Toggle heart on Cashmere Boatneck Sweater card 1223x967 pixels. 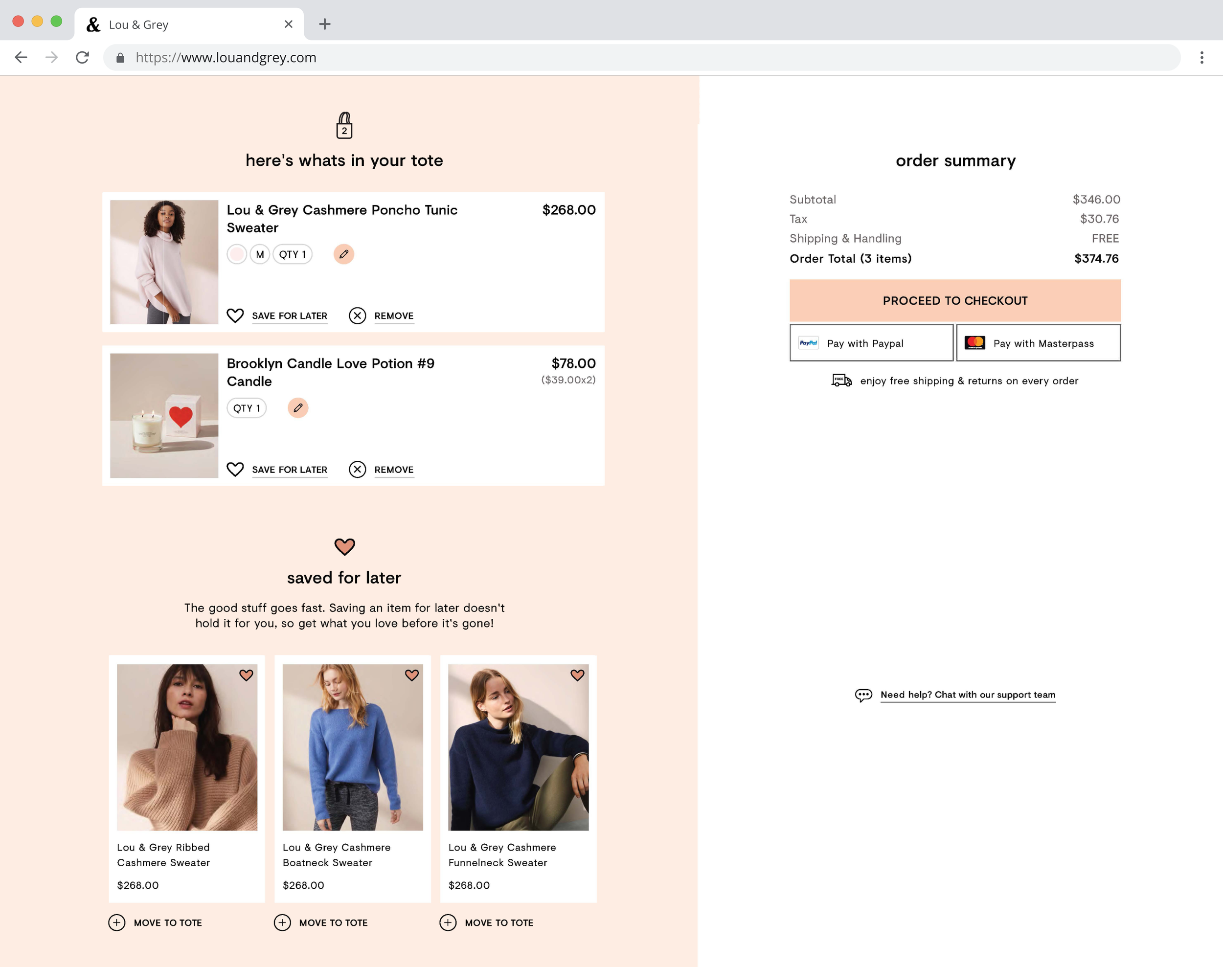coord(411,675)
